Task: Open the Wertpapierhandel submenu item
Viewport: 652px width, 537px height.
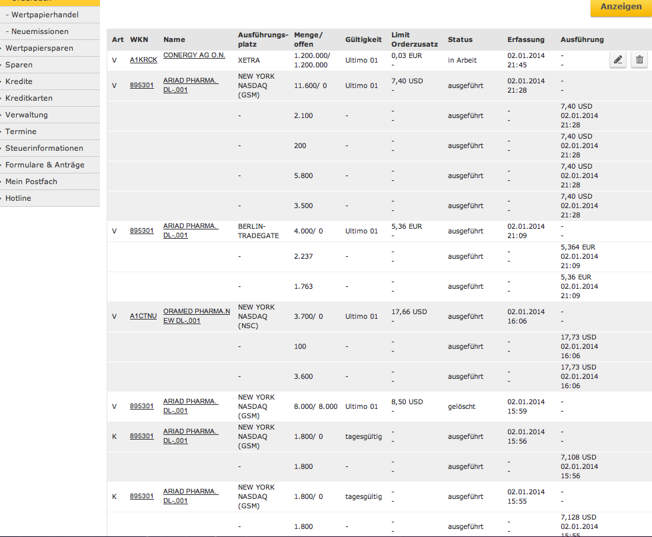Action: tap(45, 15)
